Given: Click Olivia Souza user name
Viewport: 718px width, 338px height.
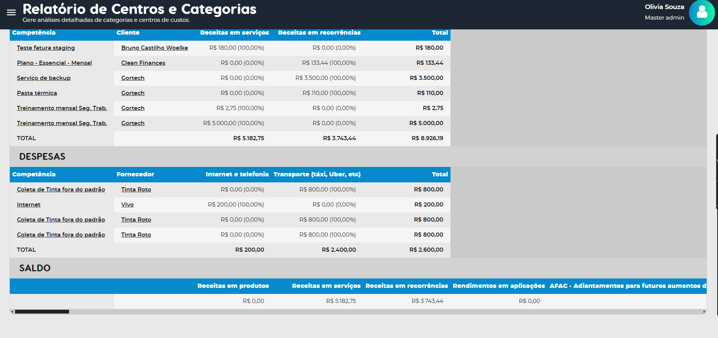Looking at the screenshot, I should pos(664,7).
